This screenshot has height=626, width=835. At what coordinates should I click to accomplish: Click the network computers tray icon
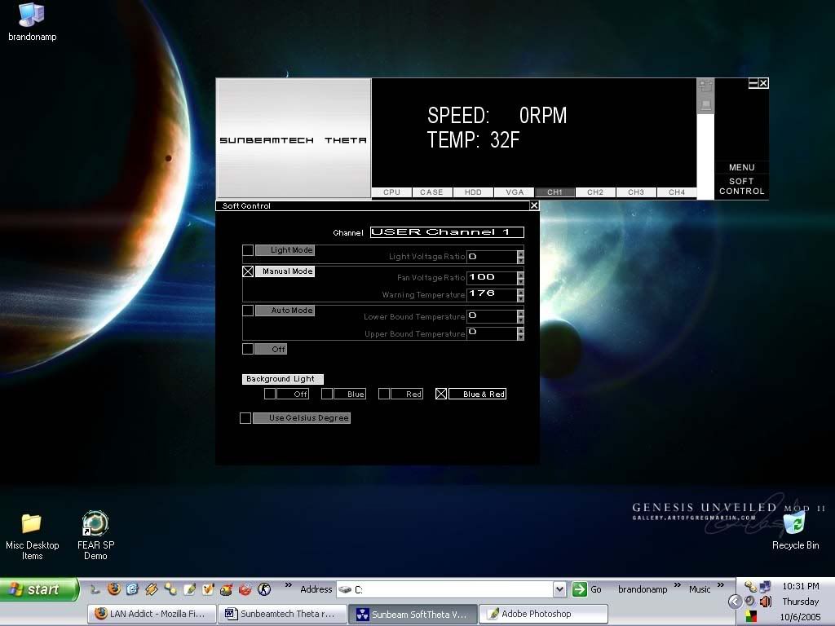pos(765,587)
